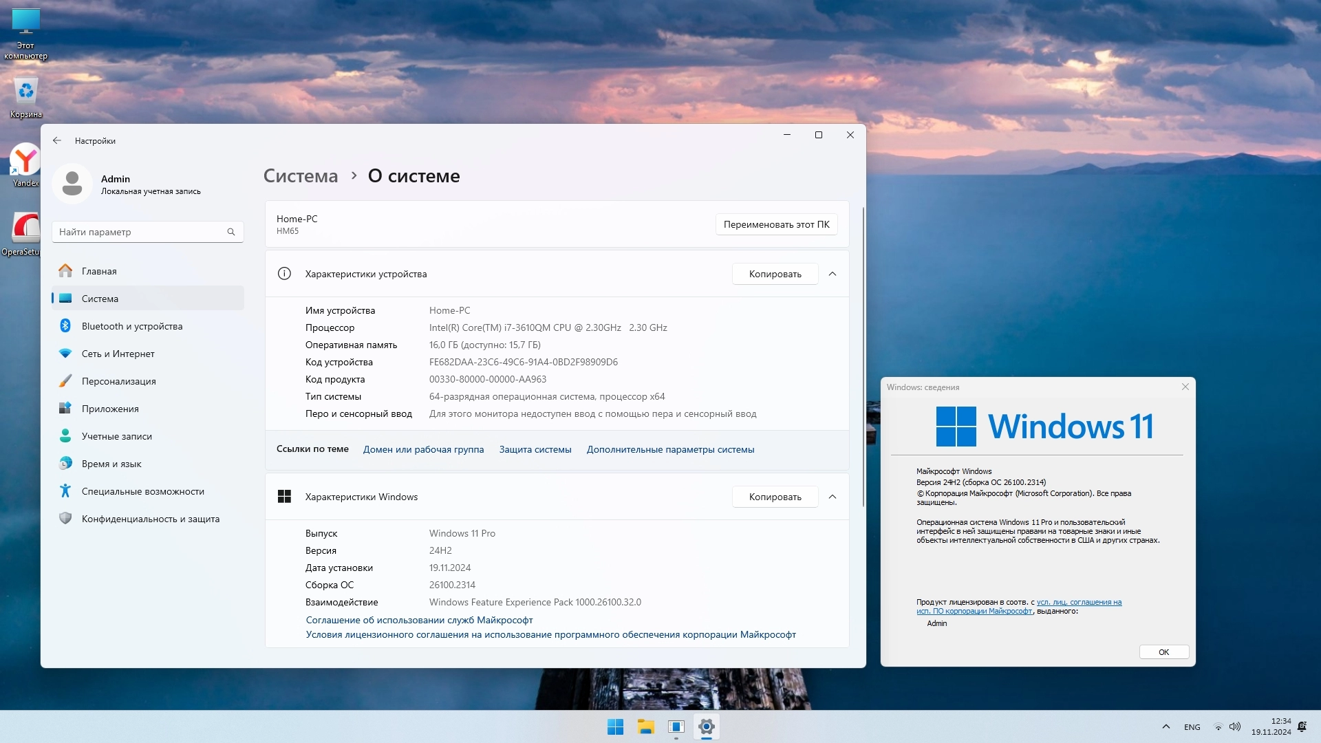Image resolution: width=1321 pixels, height=743 pixels.
Task: Click the search magnifier icon
Action: pyautogui.click(x=231, y=232)
